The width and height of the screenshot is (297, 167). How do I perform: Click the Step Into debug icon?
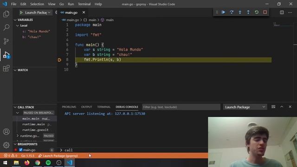tap(240, 13)
